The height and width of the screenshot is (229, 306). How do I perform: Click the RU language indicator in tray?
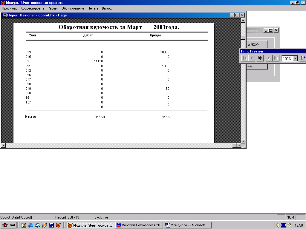pyautogui.click(x=283, y=225)
